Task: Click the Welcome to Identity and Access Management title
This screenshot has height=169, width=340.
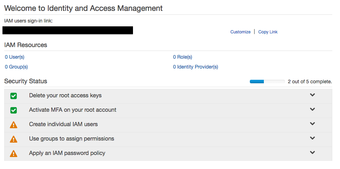Action: tap(84, 8)
